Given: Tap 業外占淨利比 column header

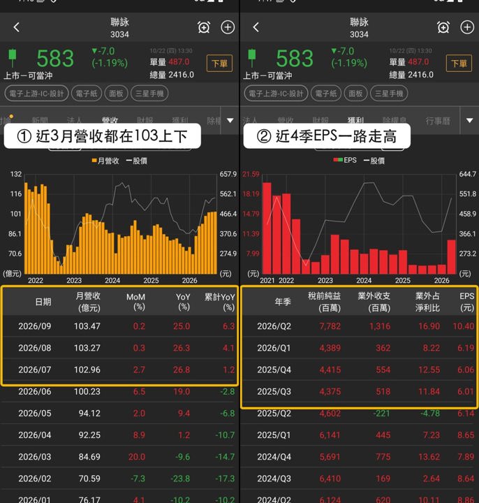Looking at the screenshot, I should 427,302.
